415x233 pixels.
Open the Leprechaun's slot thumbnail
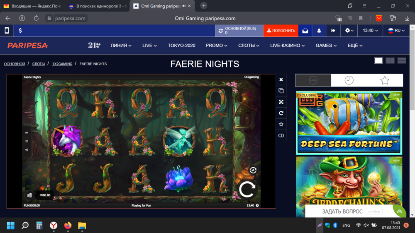(349, 186)
